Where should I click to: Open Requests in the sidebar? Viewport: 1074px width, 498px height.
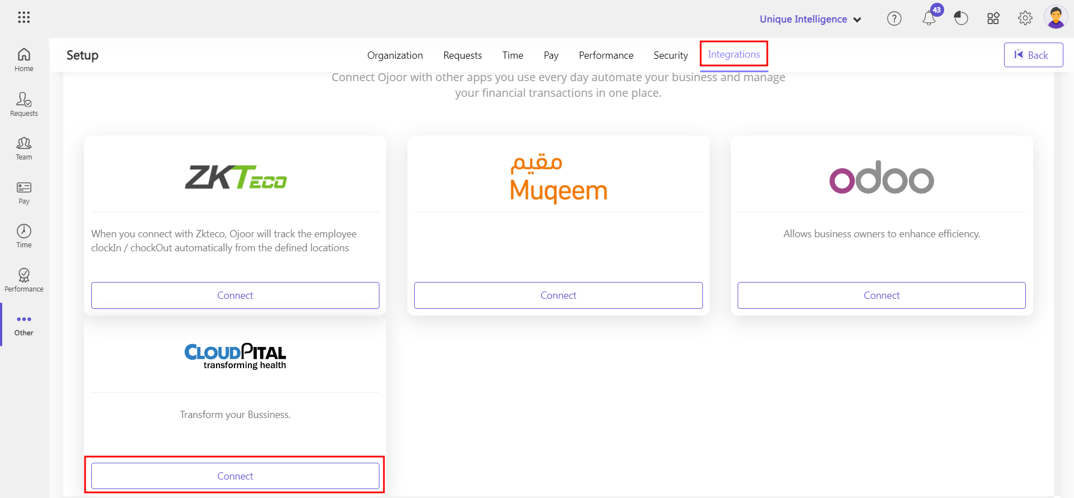coord(24,105)
